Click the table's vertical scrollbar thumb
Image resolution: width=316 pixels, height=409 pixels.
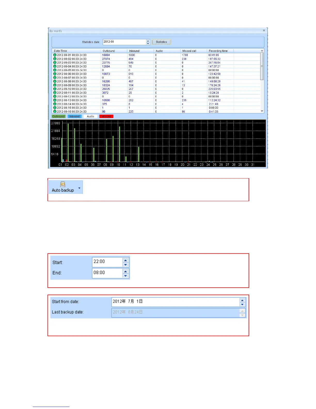click(x=262, y=66)
